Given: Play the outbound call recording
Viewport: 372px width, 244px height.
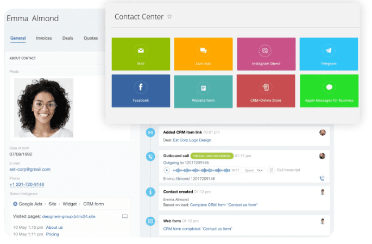Looking at the screenshot, I should [x=167, y=170].
